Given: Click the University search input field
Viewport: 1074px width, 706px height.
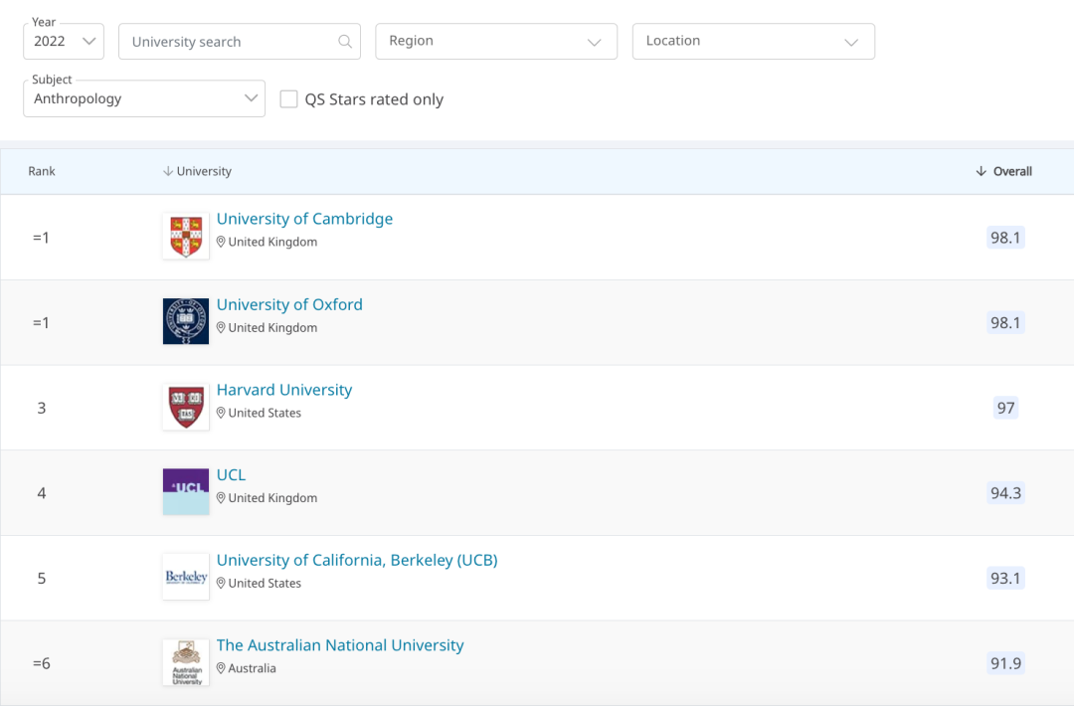Looking at the screenshot, I should tap(239, 41).
